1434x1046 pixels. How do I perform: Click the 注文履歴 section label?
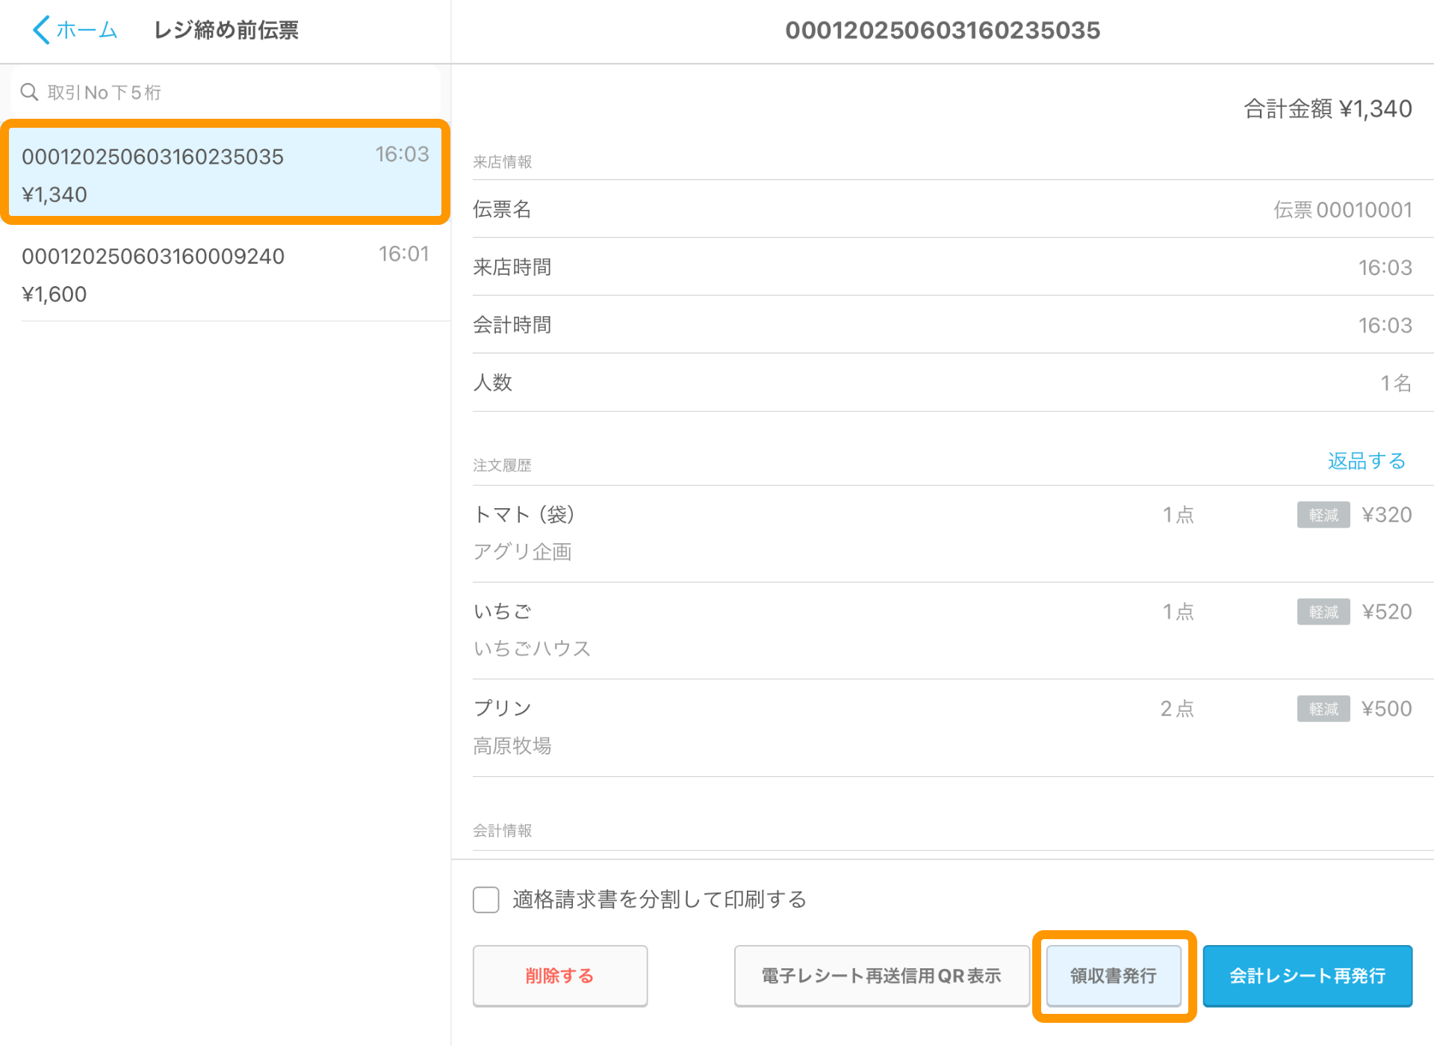[503, 465]
